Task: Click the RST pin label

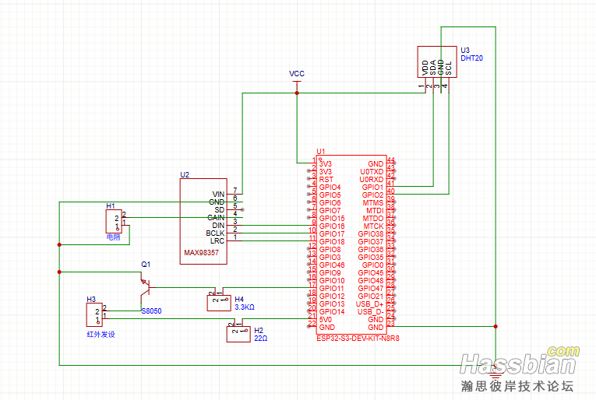Action: click(x=326, y=180)
